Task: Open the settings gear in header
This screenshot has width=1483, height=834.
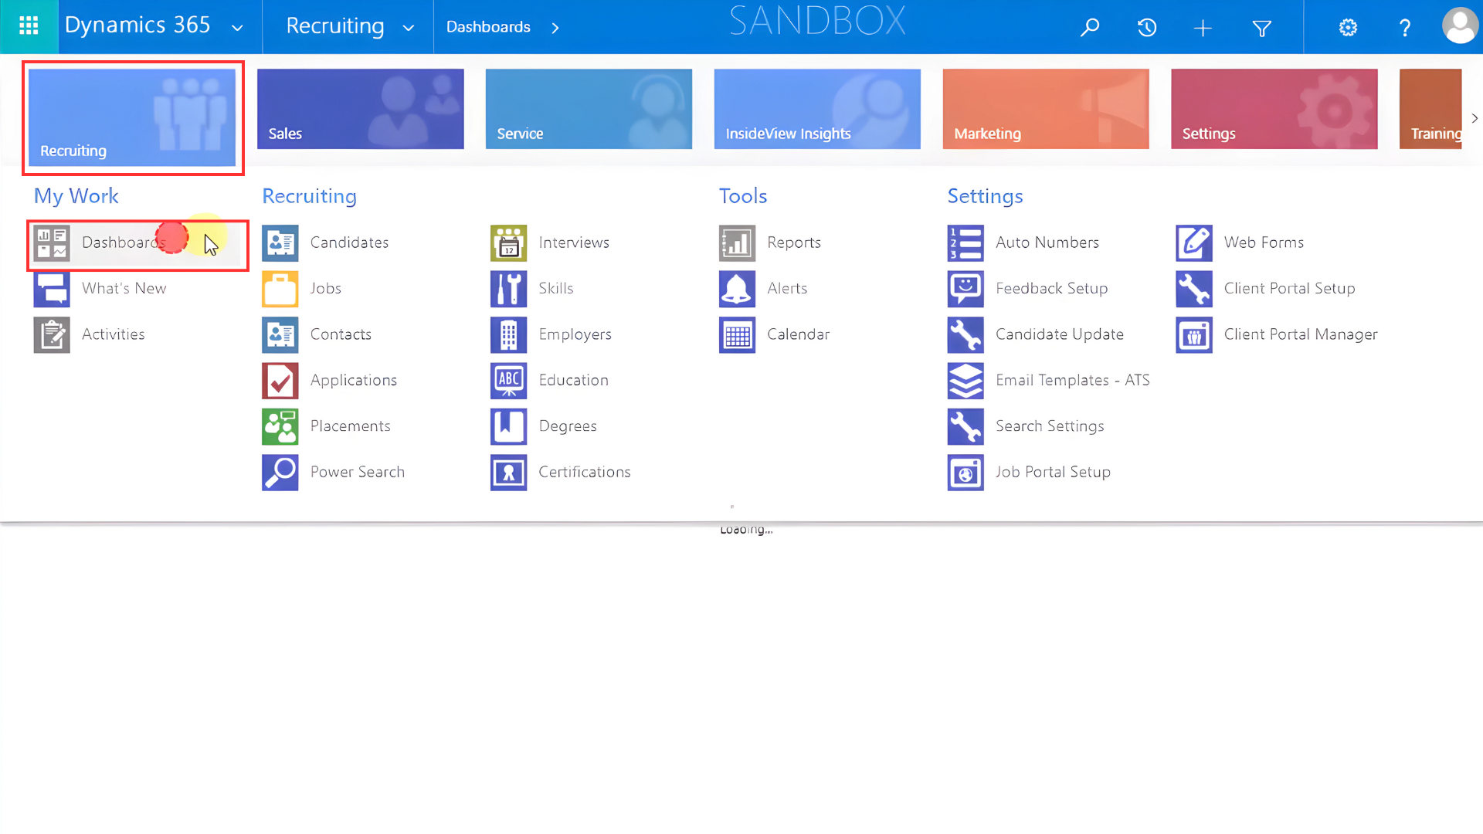Action: click(x=1348, y=28)
